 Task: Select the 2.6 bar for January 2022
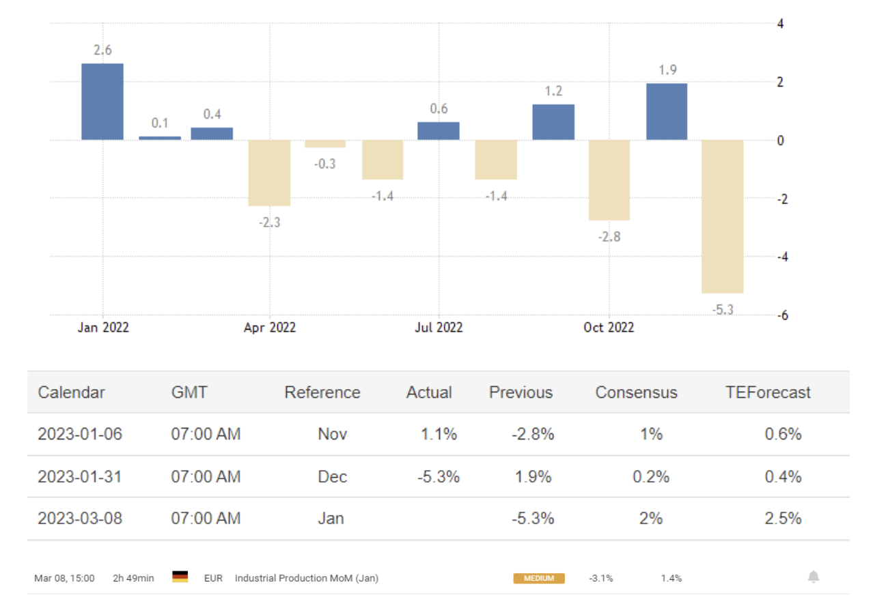click(x=102, y=102)
